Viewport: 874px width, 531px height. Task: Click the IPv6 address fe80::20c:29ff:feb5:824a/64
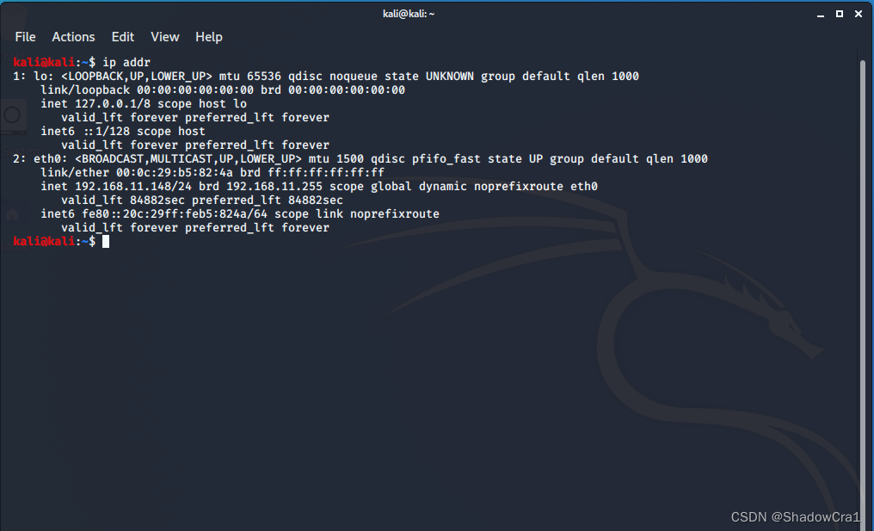click(175, 213)
